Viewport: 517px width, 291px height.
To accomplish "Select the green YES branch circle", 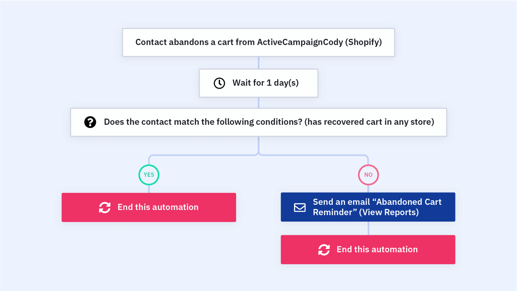I will pyautogui.click(x=149, y=175).
